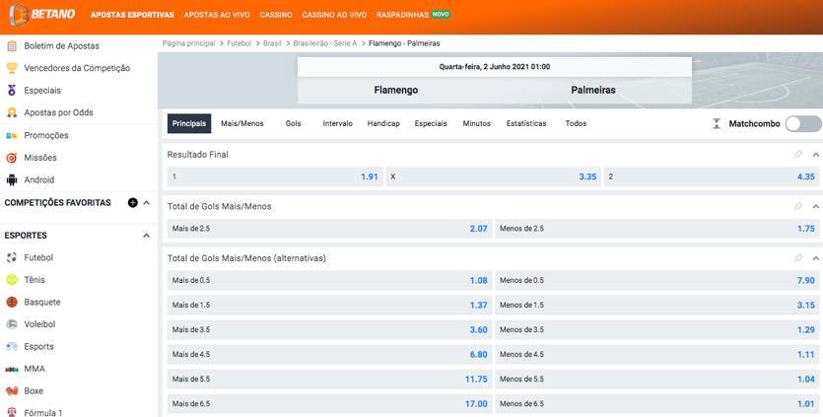The image size is (823, 417).
Task: Open Boletim de Apostas icon
Action: (x=12, y=45)
